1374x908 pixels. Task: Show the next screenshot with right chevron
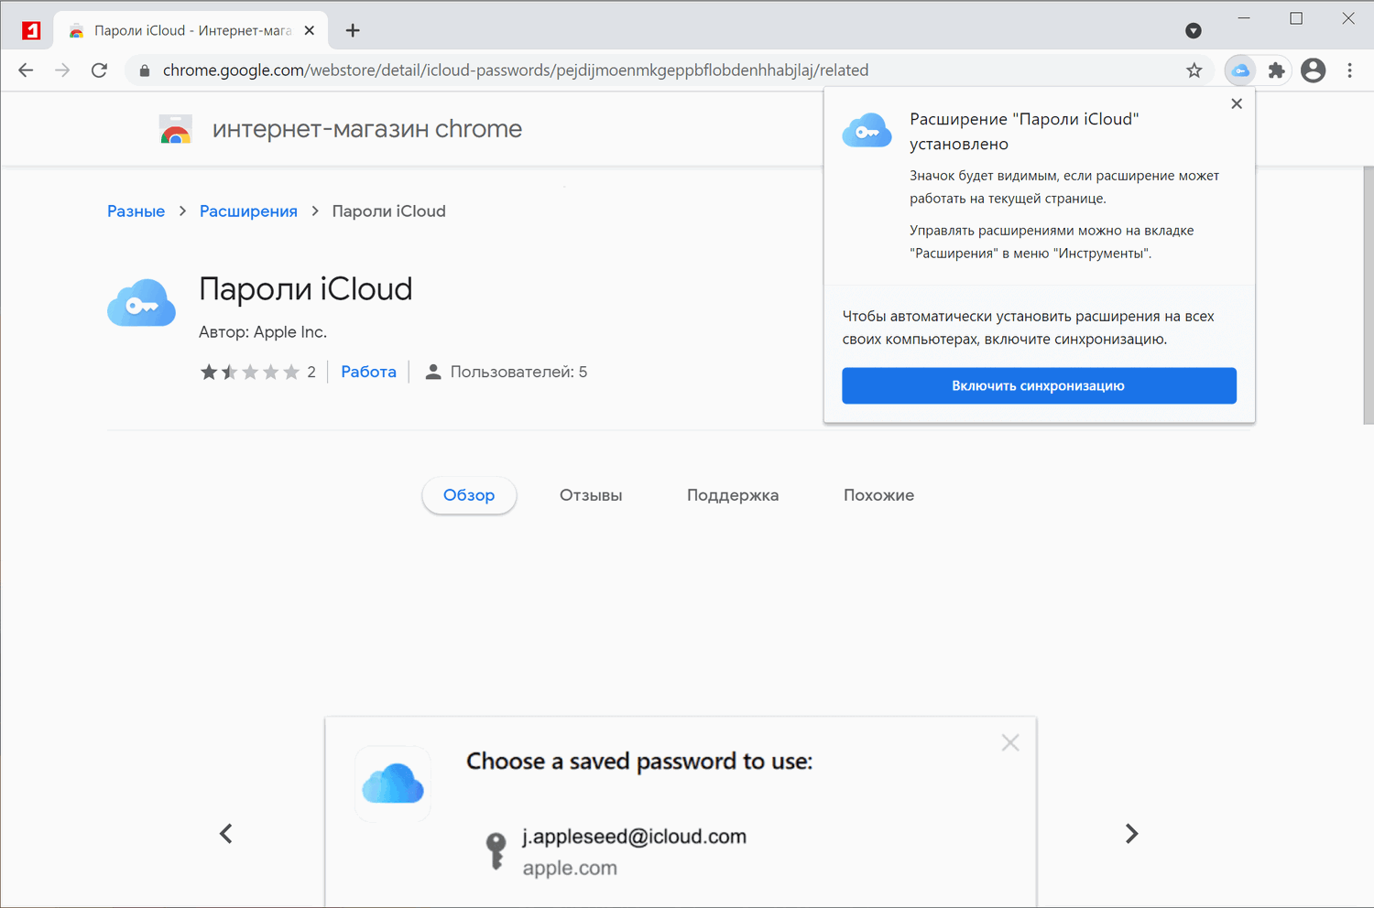click(1131, 833)
